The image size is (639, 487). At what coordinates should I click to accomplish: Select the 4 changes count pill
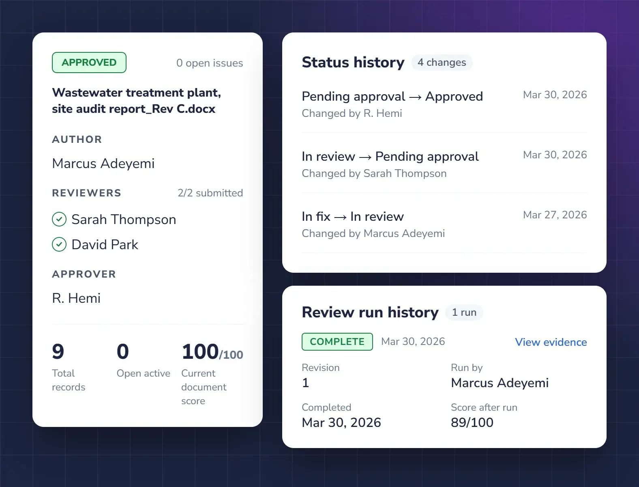tap(442, 62)
